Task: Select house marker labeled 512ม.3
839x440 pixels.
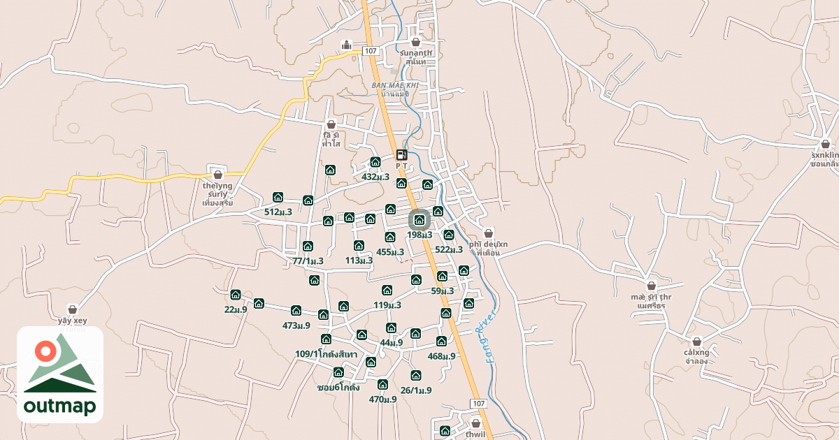Action: (278, 198)
